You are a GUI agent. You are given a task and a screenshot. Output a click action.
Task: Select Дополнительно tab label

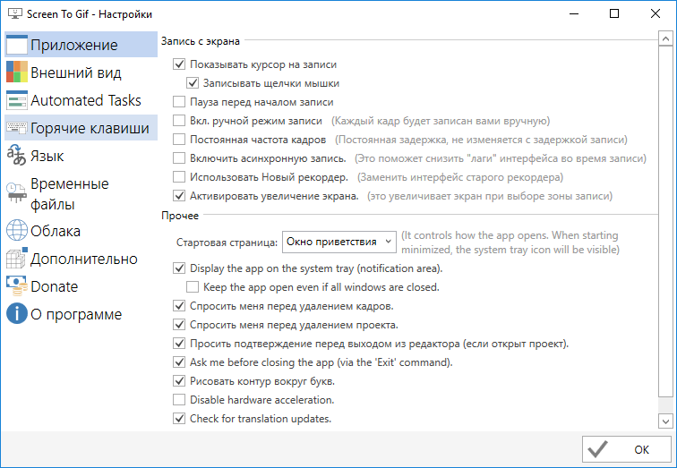click(84, 259)
